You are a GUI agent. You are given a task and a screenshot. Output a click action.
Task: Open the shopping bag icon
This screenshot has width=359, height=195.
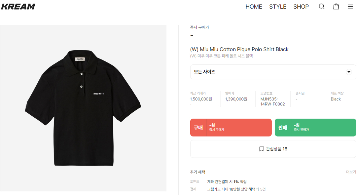click(x=336, y=7)
